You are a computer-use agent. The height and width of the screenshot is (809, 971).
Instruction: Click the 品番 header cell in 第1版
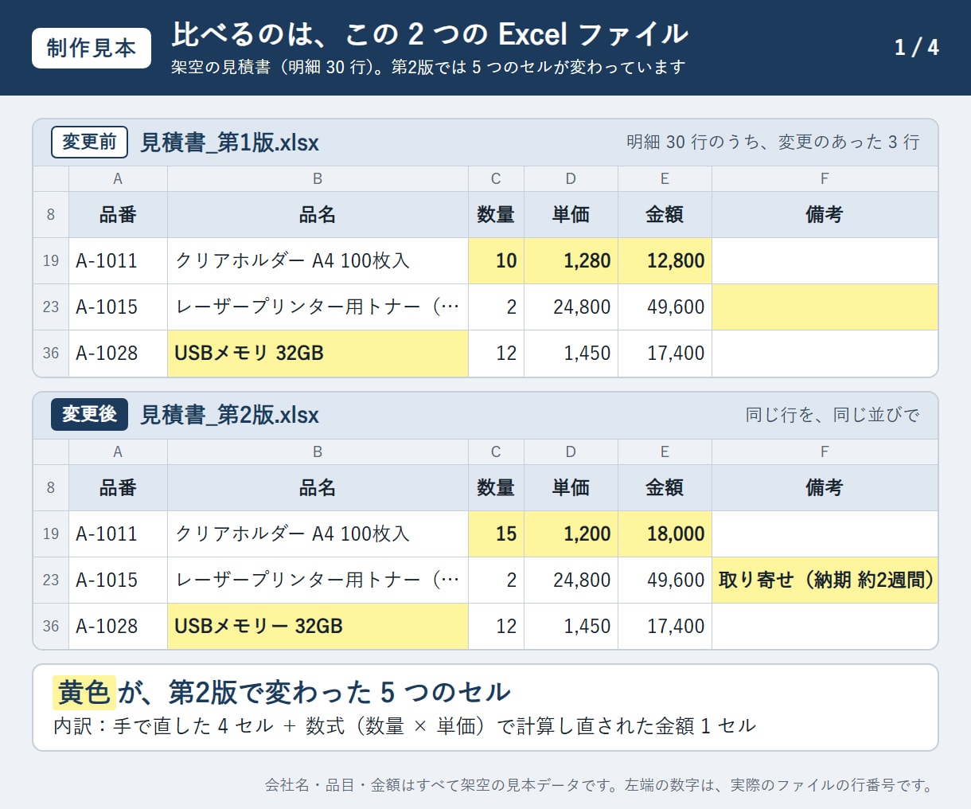tap(118, 215)
